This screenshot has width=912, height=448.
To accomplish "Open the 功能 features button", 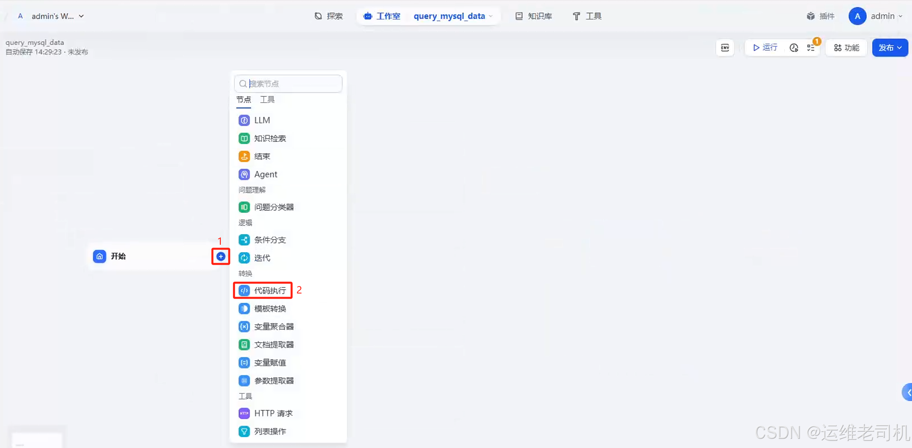I will pyautogui.click(x=846, y=48).
